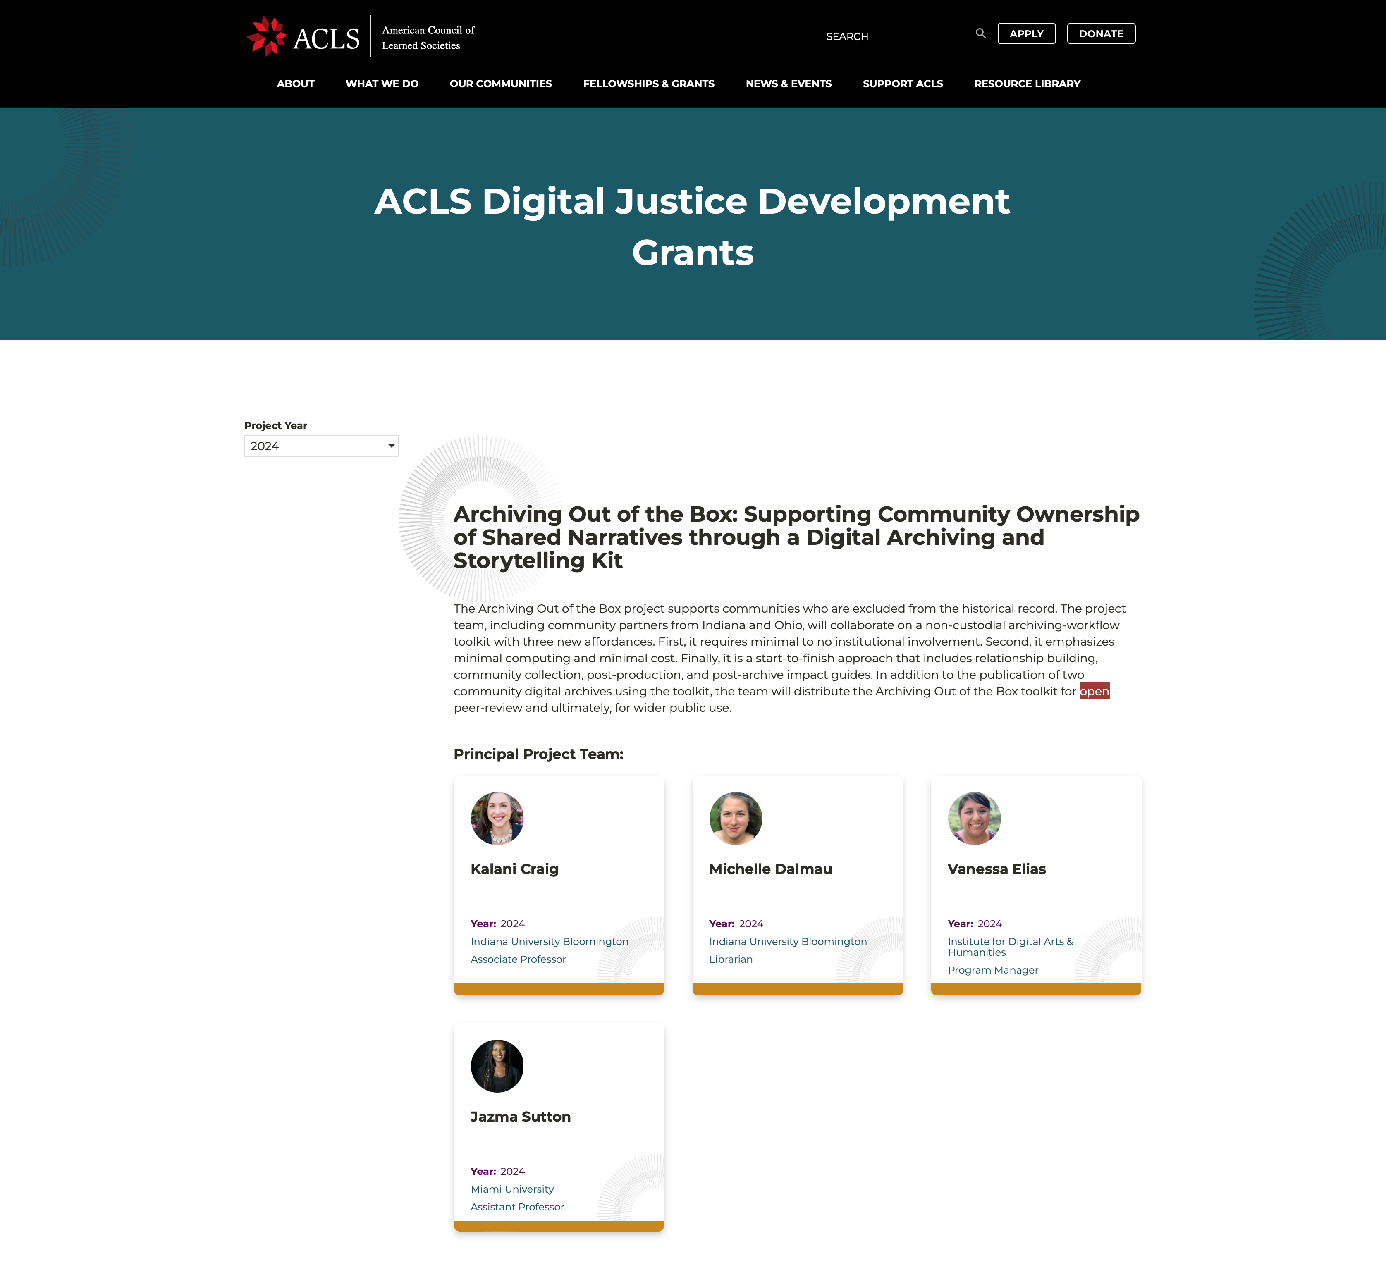The width and height of the screenshot is (1386, 1265).
Task: Click Librarian on Michelle Dalmau's card
Action: (x=731, y=959)
